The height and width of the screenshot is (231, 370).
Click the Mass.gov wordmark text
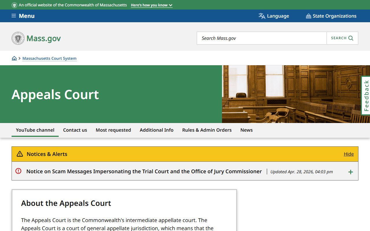44,38
